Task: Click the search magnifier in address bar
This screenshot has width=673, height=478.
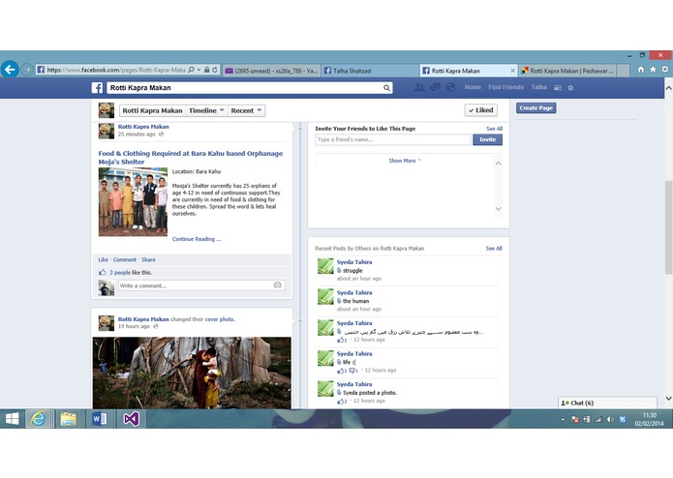Action: 191,70
